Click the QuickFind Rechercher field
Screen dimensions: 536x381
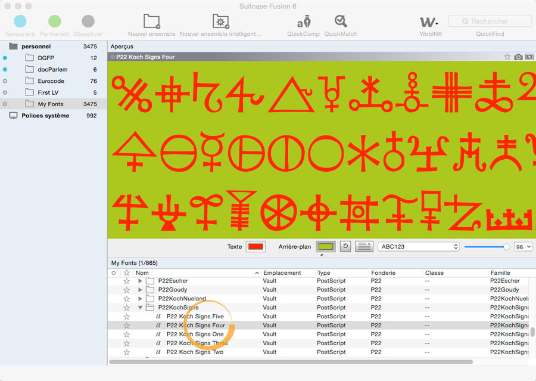coord(490,21)
